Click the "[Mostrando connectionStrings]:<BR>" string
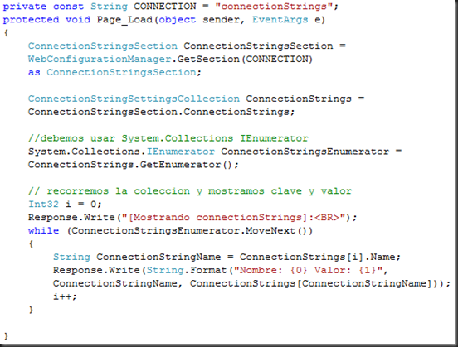Viewport: 458px width, 347px height. 234,218
